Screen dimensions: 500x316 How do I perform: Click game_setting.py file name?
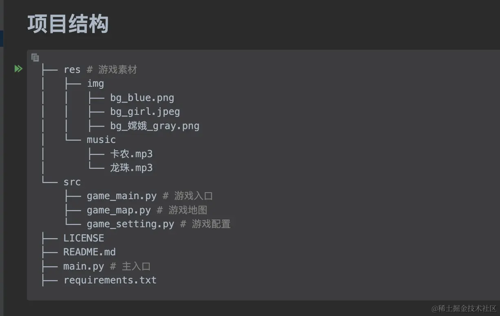(131, 224)
